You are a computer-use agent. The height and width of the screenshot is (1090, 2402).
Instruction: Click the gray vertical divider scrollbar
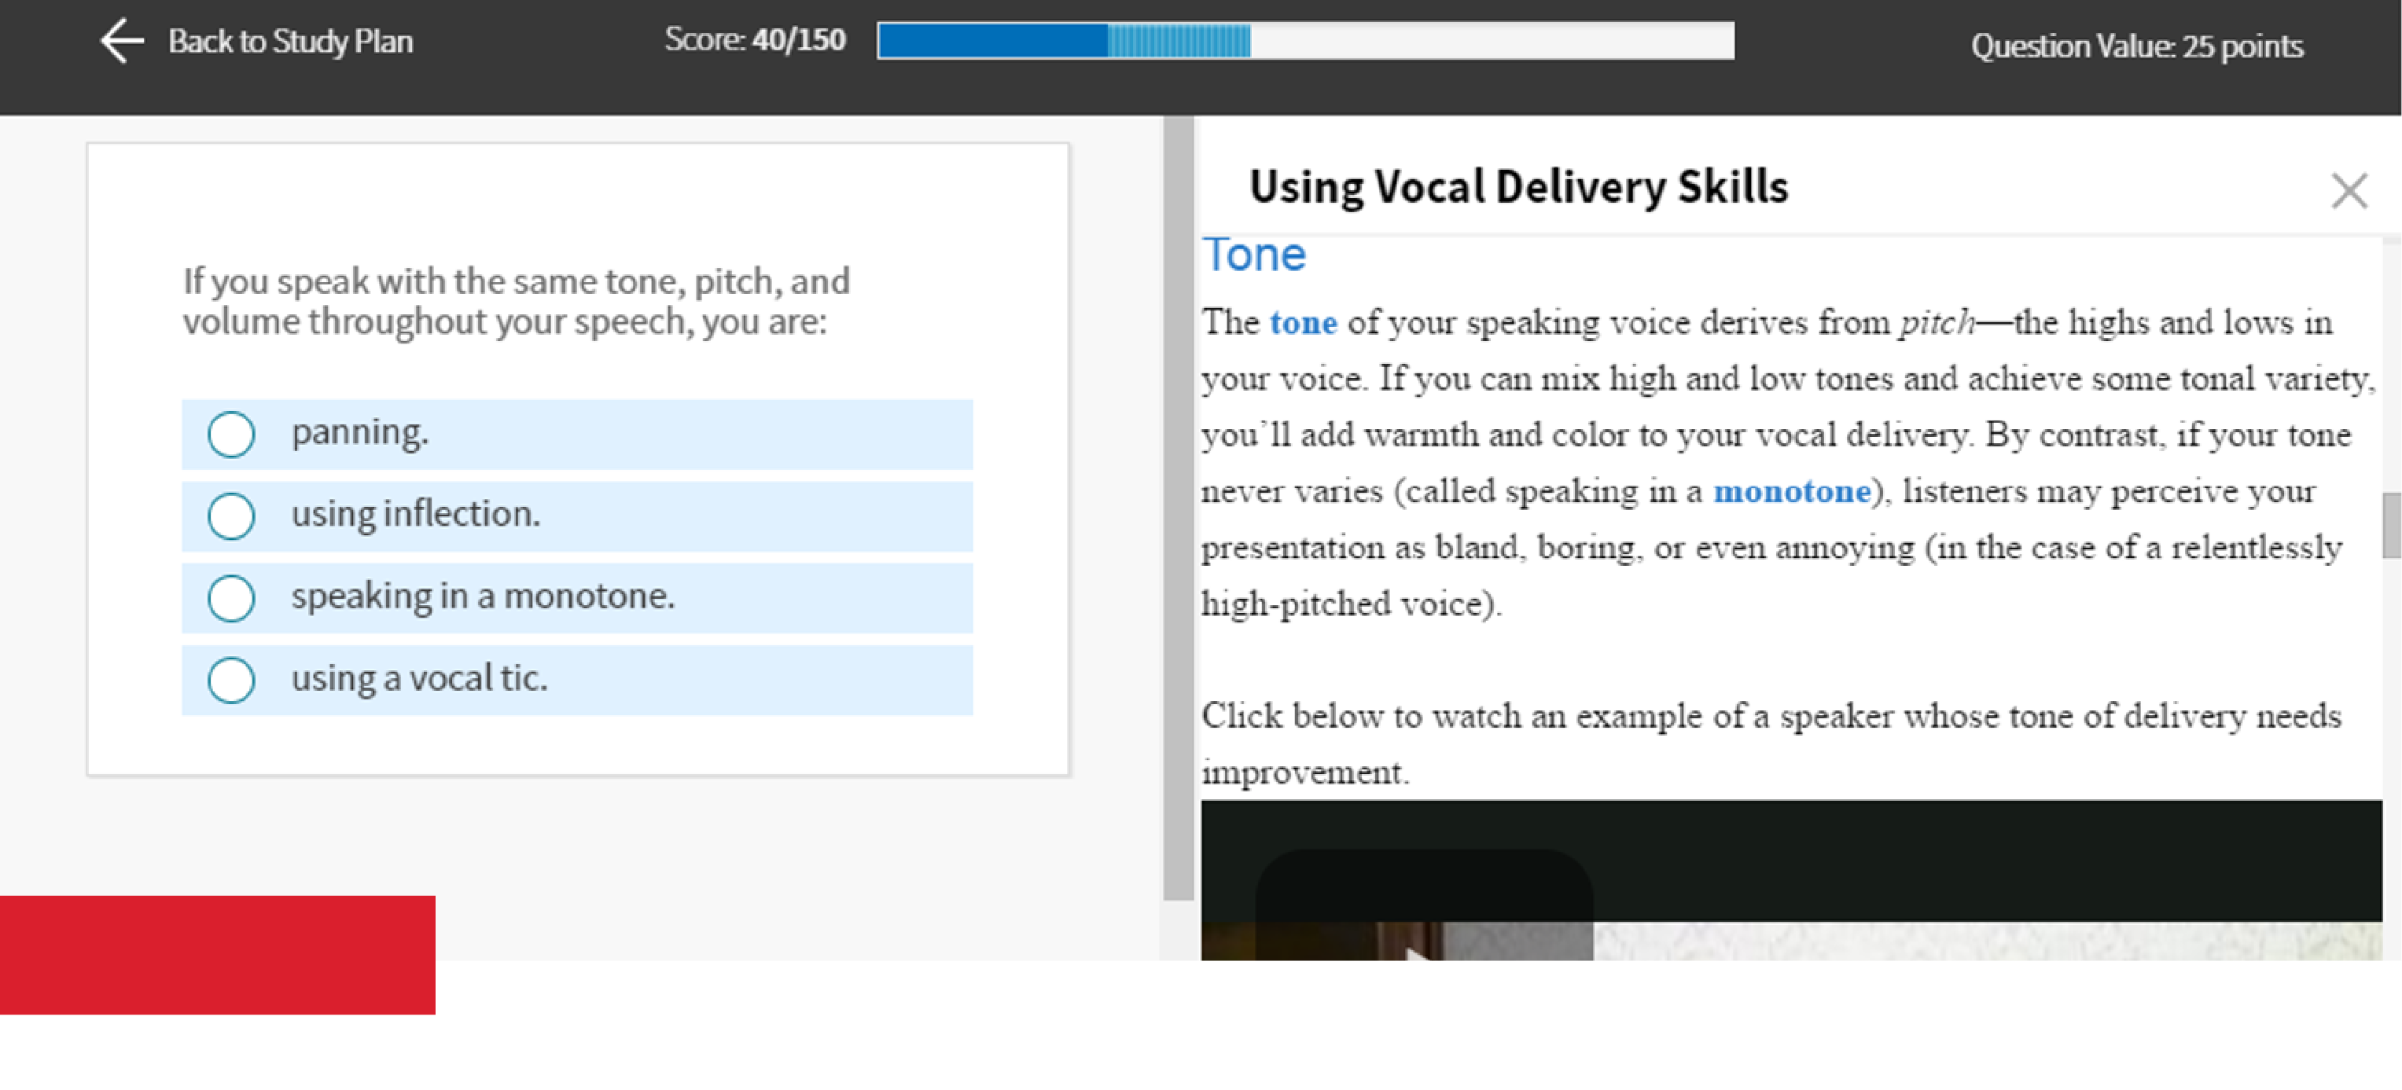coord(1179,508)
